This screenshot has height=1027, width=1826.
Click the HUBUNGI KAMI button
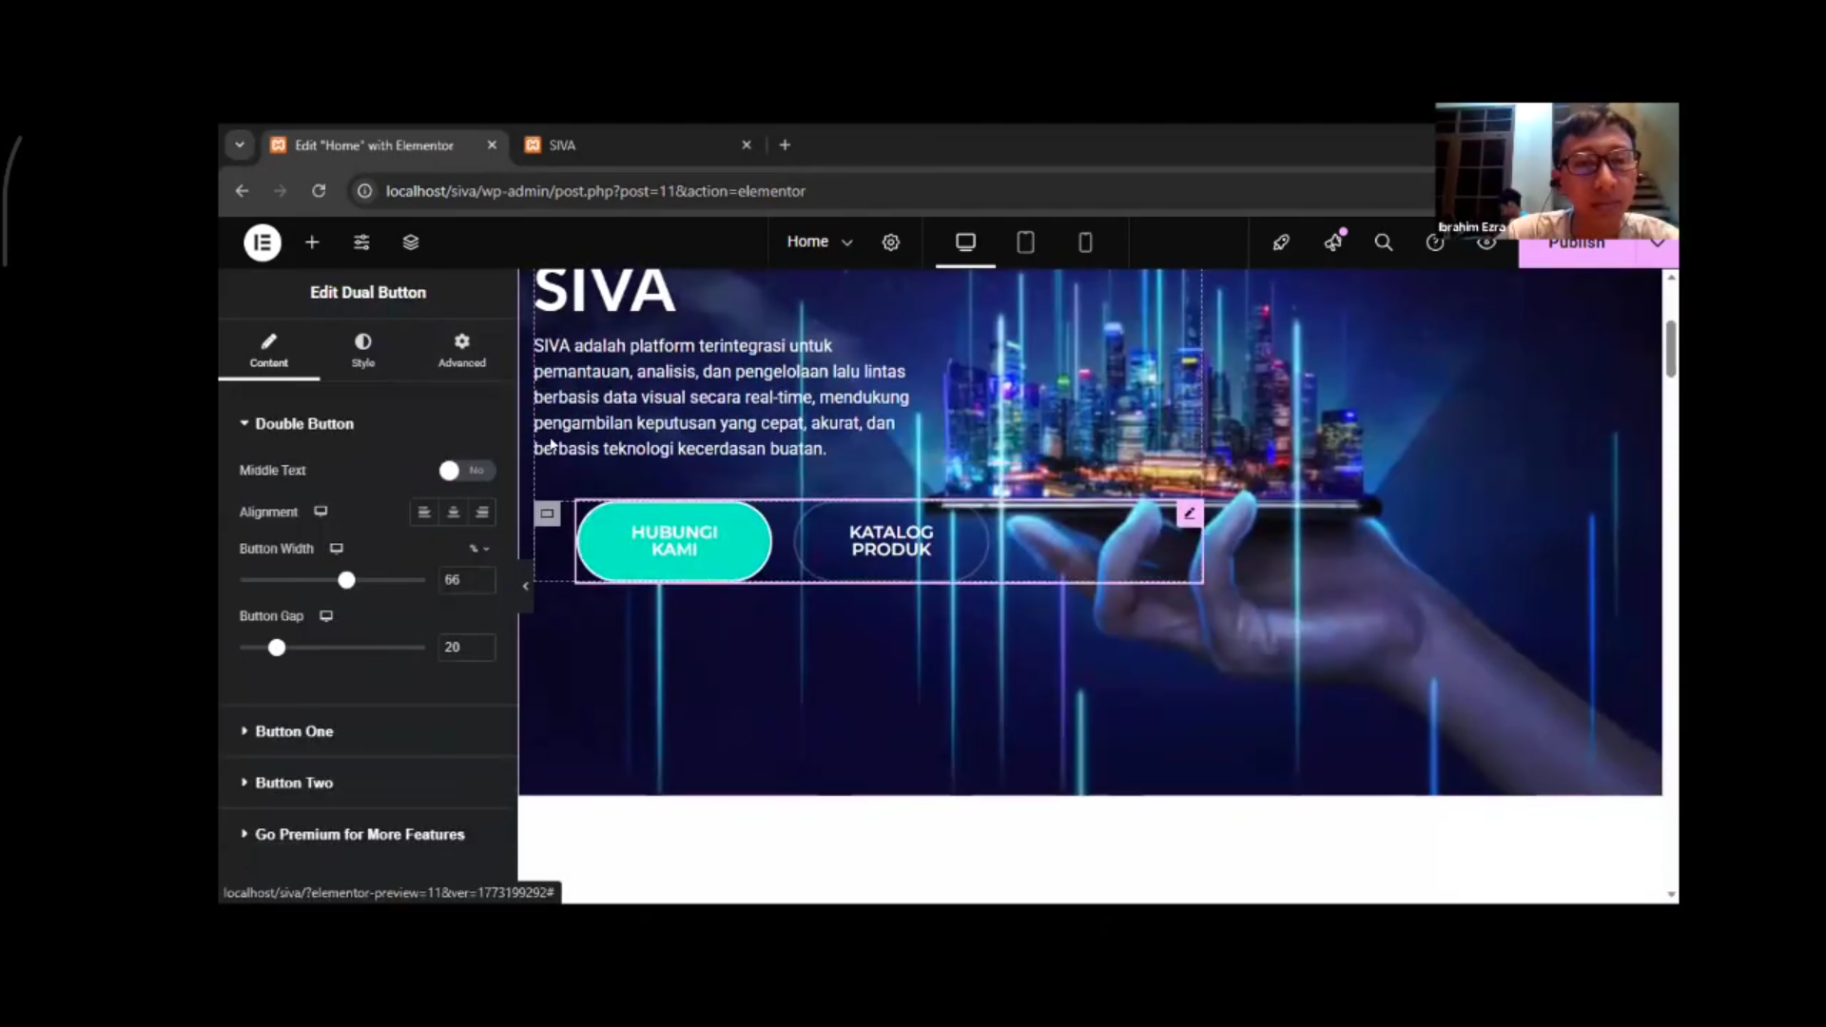click(x=674, y=541)
